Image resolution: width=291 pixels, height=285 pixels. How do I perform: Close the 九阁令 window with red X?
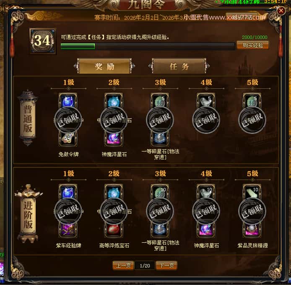coord(281,11)
